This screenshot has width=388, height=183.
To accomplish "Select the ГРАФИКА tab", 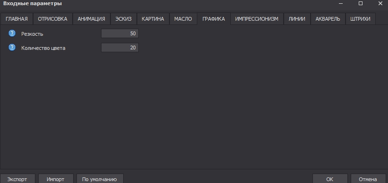I will [214, 19].
